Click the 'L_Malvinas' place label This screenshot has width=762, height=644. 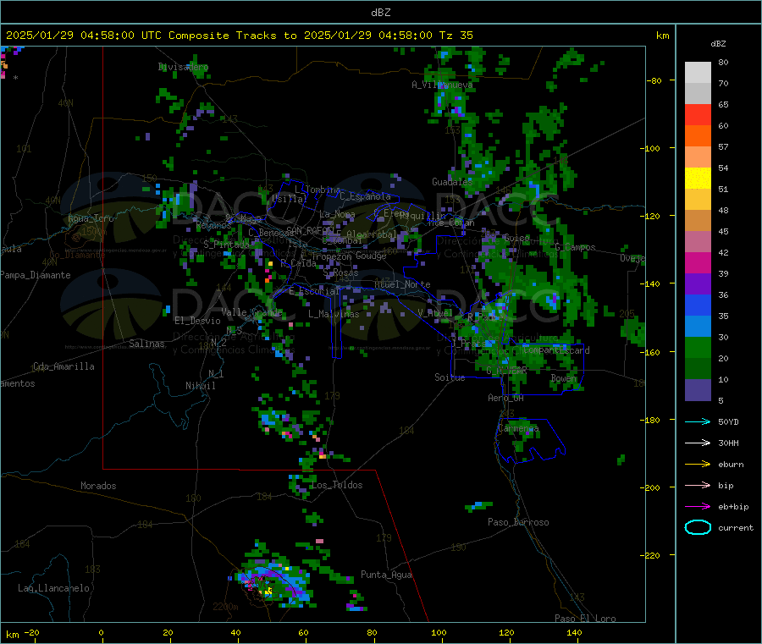tap(334, 314)
